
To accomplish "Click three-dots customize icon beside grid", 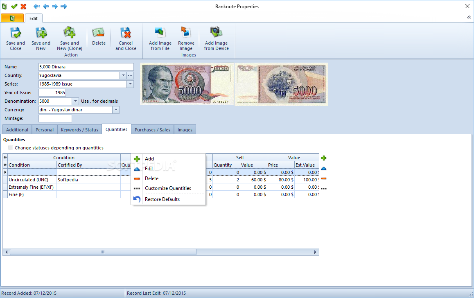I will pos(324,189).
